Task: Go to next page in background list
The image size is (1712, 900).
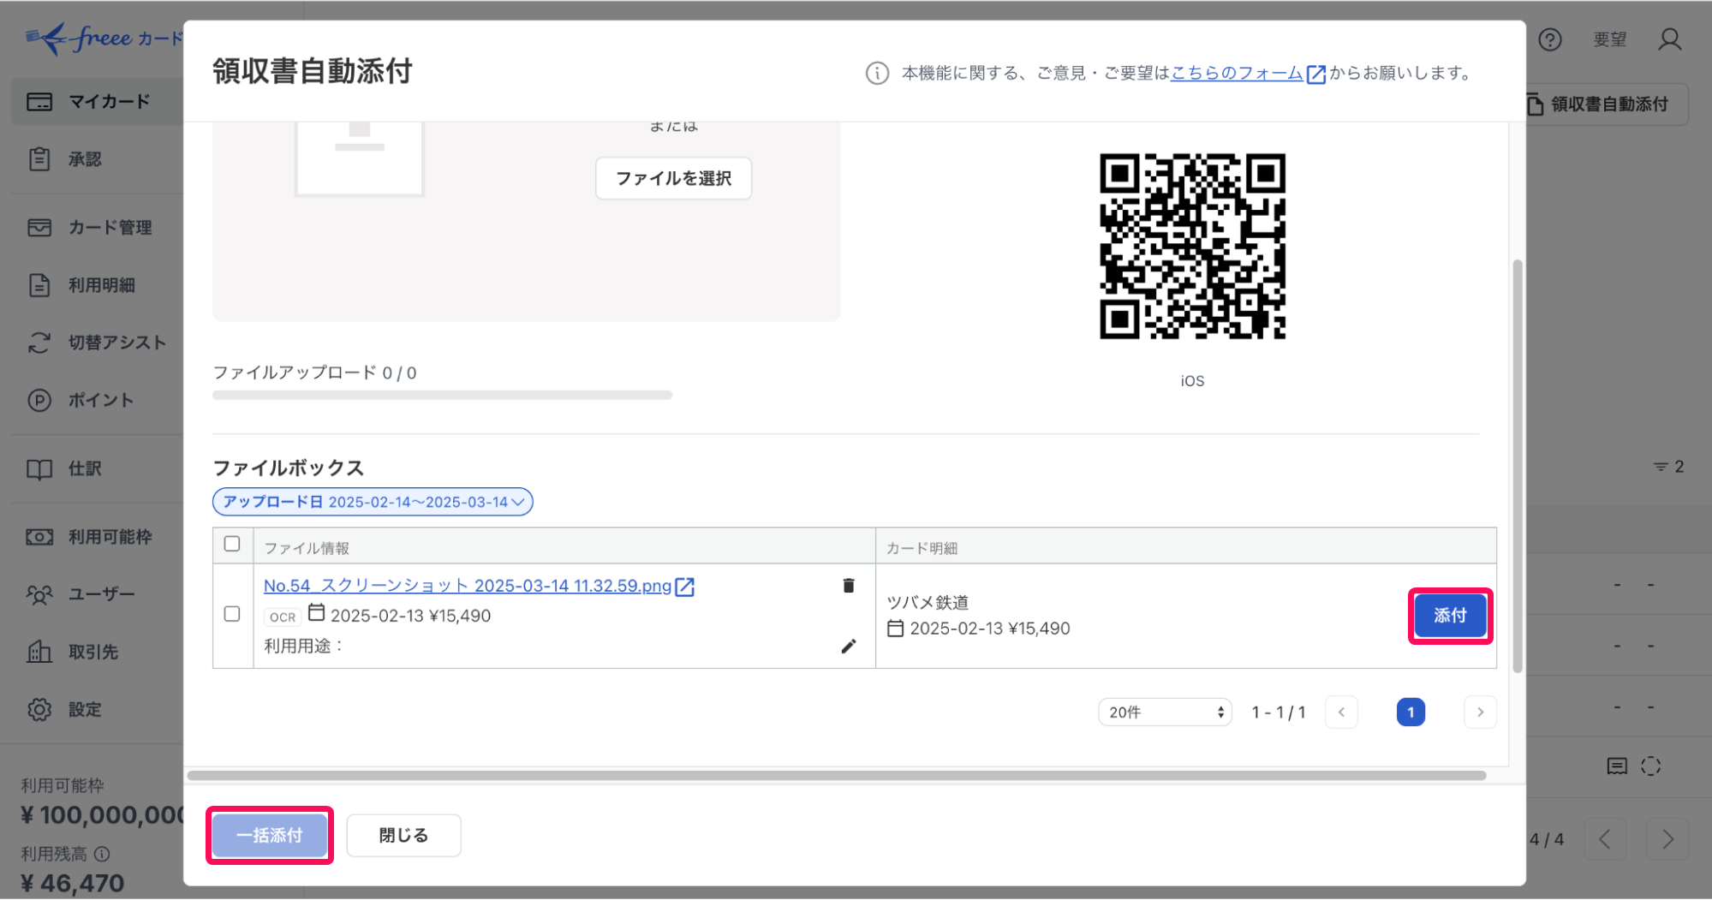Action: pyautogui.click(x=1667, y=839)
